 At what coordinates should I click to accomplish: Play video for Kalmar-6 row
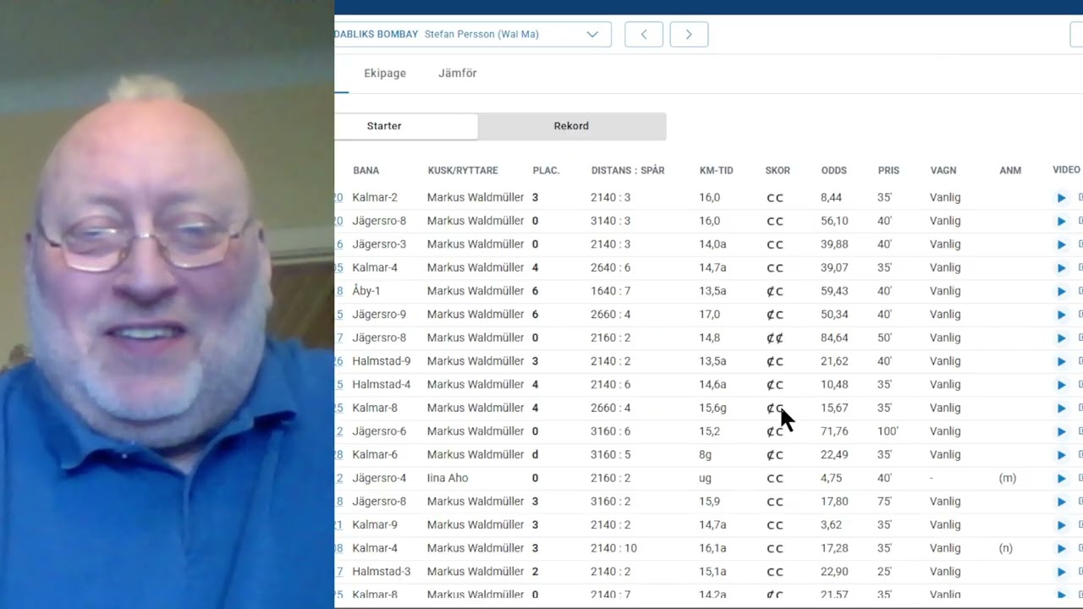1061,455
